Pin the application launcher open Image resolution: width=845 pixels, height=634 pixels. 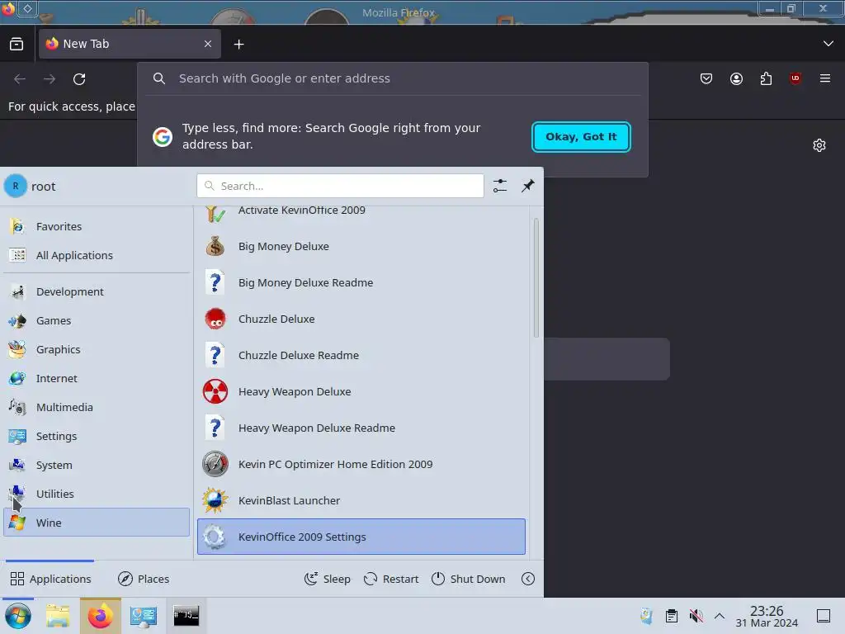(528, 186)
